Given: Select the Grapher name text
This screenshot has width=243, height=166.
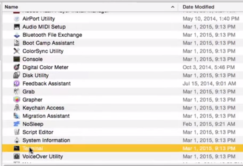Looking at the screenshot, I should [x=32, y=100].
